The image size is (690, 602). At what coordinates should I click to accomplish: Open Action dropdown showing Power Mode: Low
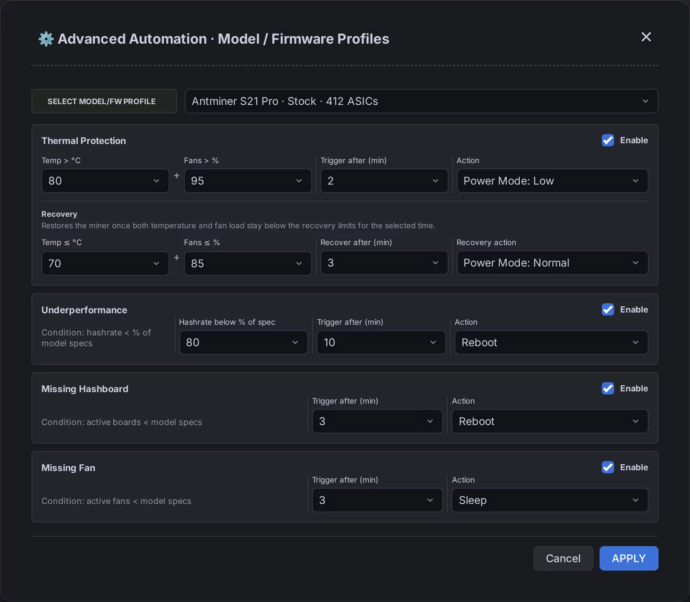pos(552,181)
